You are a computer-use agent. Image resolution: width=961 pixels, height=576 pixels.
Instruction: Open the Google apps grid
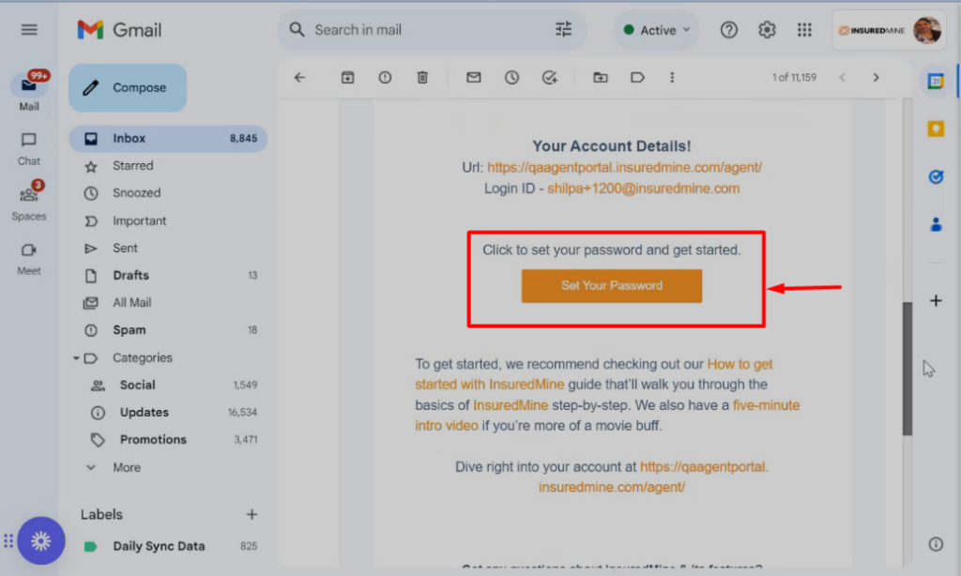(x=804, y=29)
